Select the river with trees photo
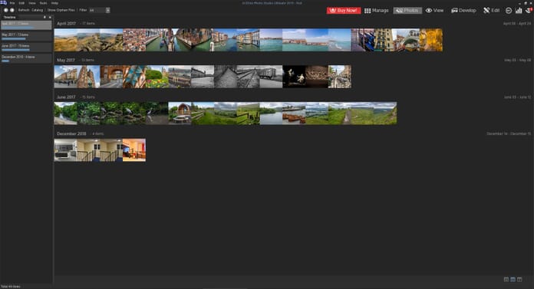This screenshot has height=289, width=534. (66, 113)
